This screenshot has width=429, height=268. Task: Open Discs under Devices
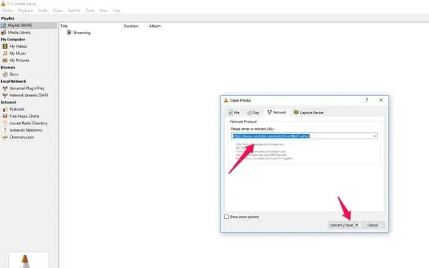13,74
